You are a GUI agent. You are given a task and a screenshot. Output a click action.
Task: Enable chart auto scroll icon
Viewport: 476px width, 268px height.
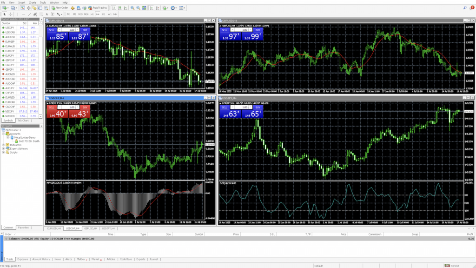tap(152, 8)
